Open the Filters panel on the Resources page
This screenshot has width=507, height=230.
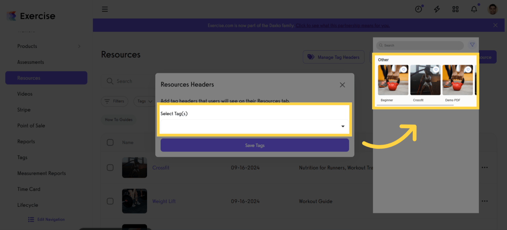coord(114,101)
